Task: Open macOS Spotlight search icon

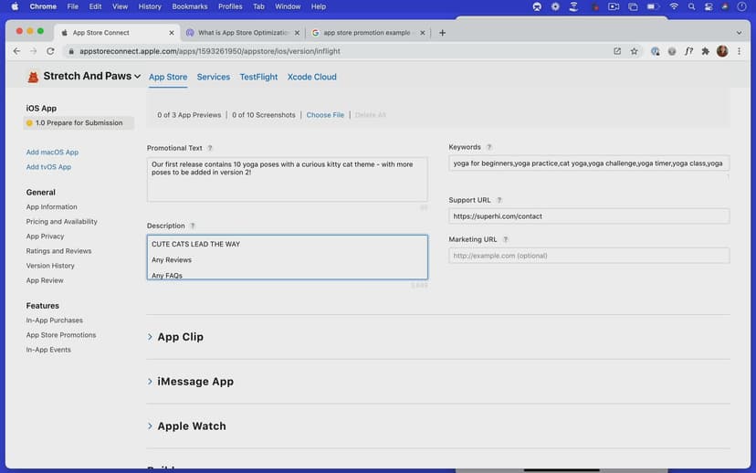Action: tap(693, 6)
